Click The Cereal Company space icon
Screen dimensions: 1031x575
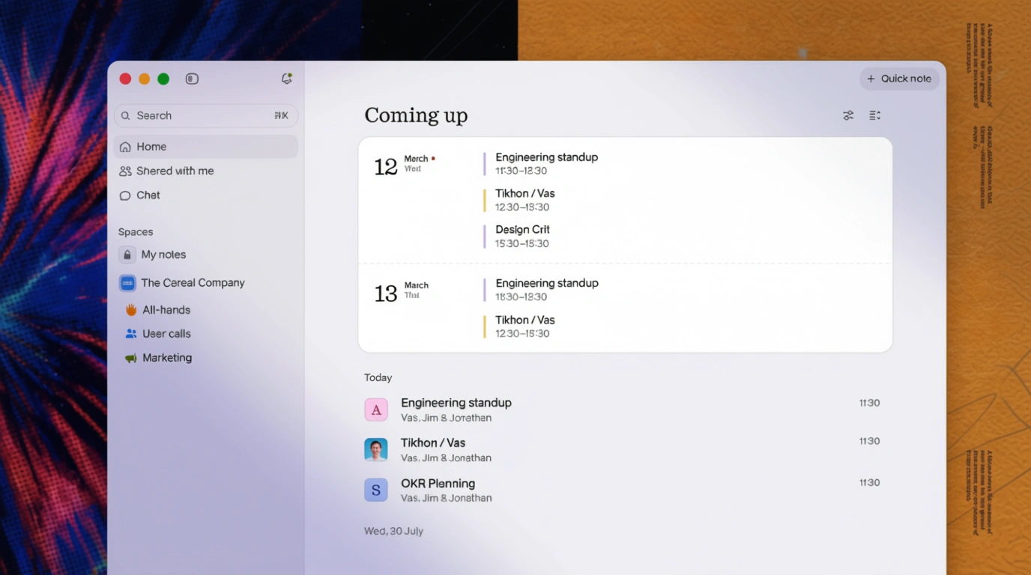tap(127, 283)
